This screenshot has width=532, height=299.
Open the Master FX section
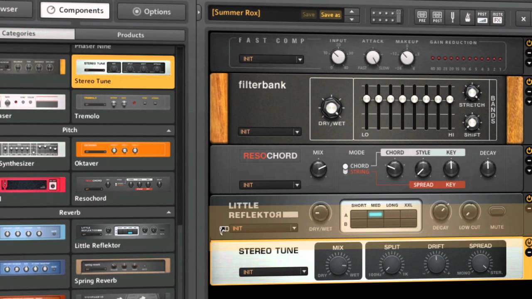[x=498, y=17]
